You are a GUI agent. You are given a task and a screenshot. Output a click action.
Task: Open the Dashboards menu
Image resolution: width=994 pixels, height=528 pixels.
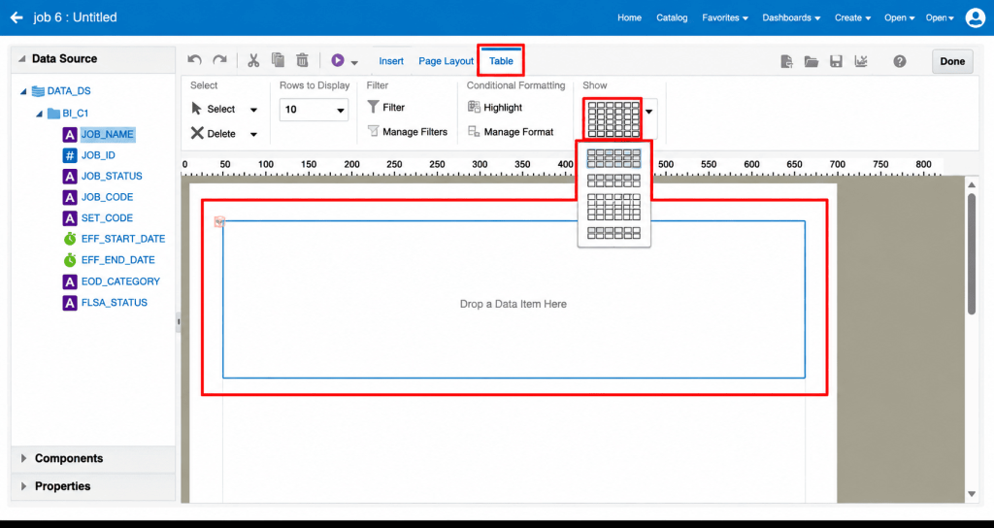click(791, 17)
